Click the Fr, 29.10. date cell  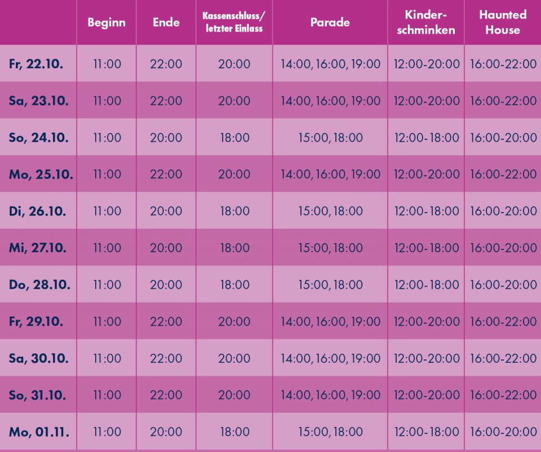tap(36, 322)
